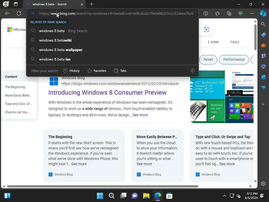Filter search by Tabs
The width and height of the screenshot is (269, 202).
click(x=120, y=71)
